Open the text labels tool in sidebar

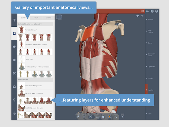pyautogui.click(x=14, y=20)
